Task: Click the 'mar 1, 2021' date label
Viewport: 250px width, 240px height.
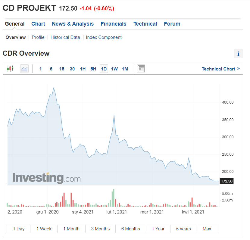Action: pyautogui.click(x=152, y=212)
